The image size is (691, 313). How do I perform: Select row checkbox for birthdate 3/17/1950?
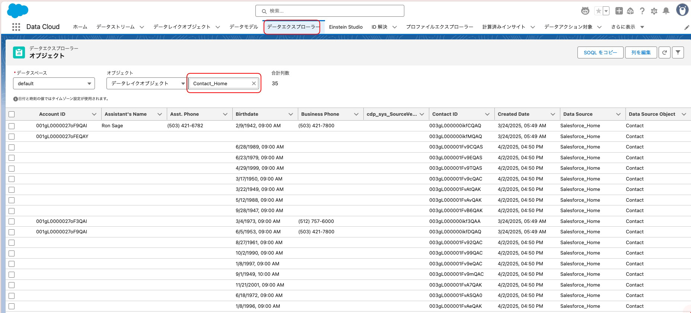click(x=12, y=179)
